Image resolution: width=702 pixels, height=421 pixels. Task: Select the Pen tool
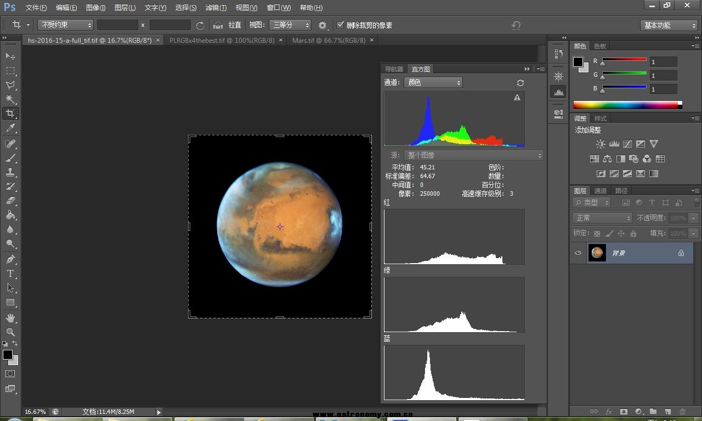pyautogui.click(x=10, y=259)
